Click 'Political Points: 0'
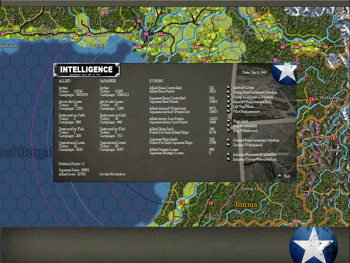 pyautogui.click(x=71, y=164)
